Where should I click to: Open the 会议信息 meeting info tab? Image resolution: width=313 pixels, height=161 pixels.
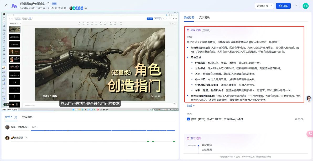coord(27,117)
